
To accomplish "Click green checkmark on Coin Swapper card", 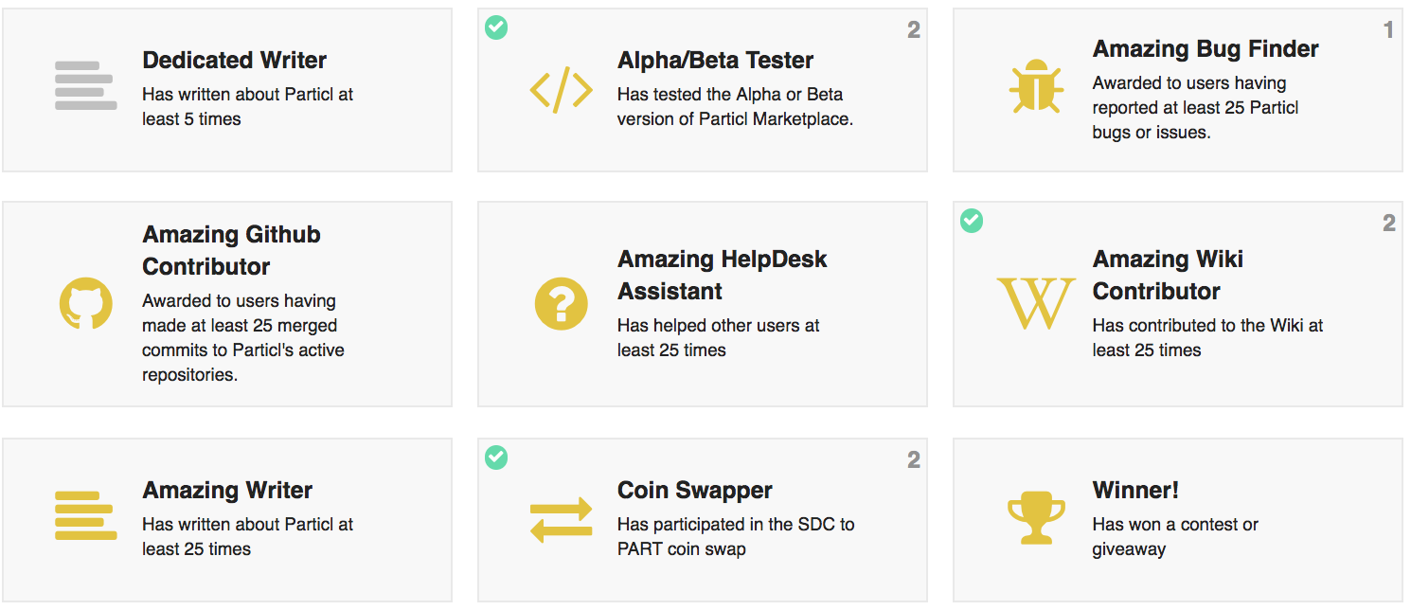I will (x=496, y=457).
